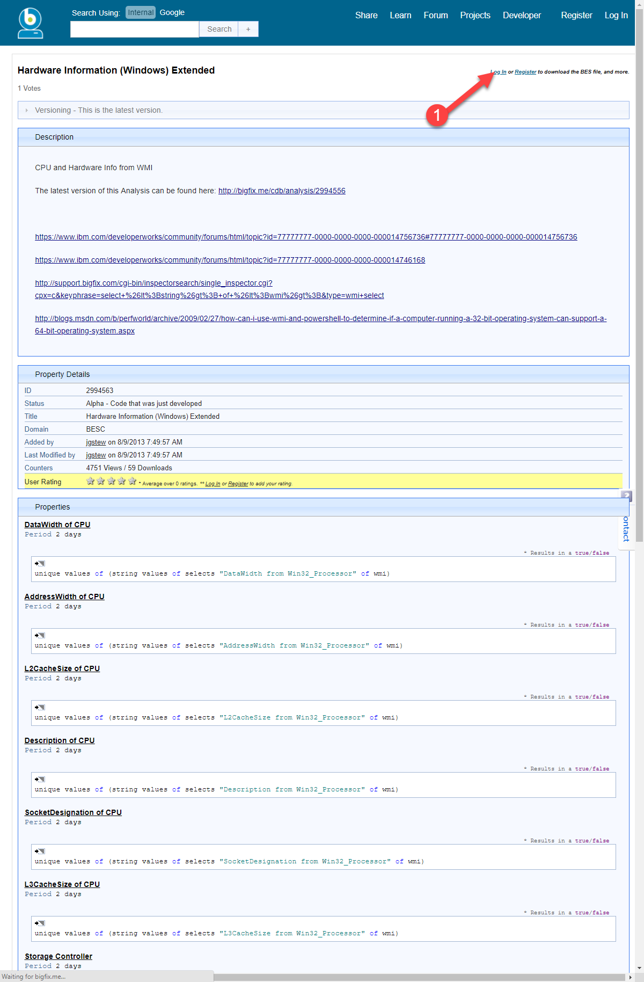Open the AddressWidth of CPU property link
This screenshot has height=982, width=644.
(64, 597)
